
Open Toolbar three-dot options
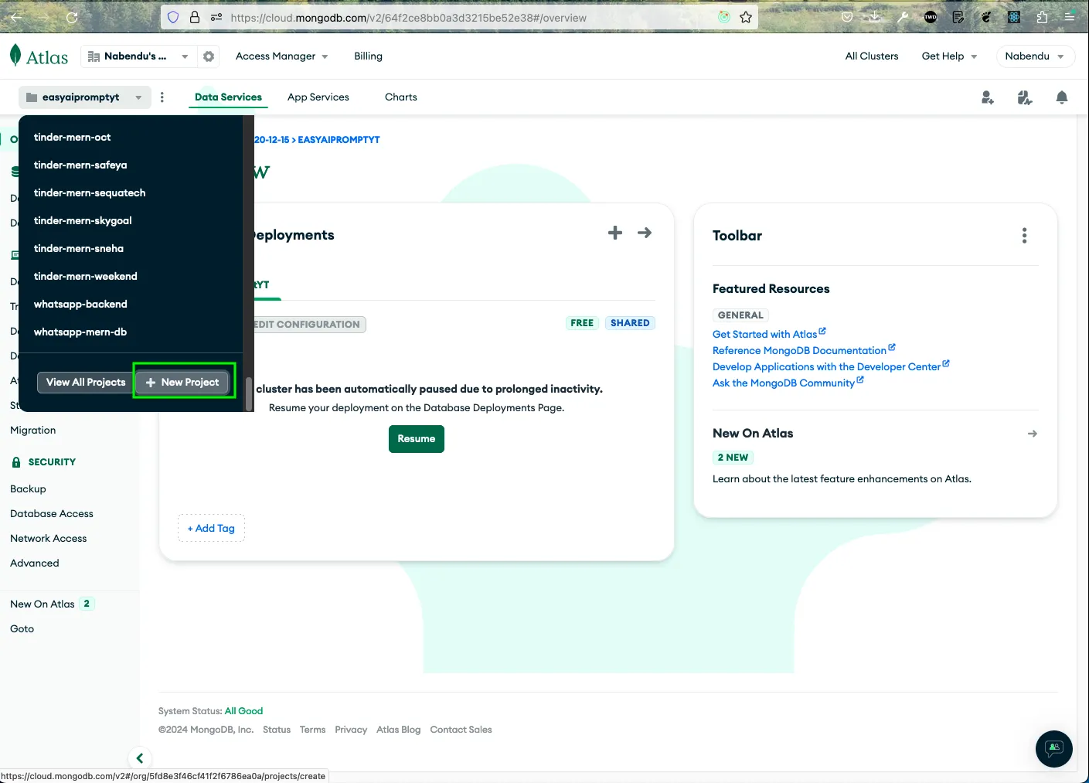1025,236
